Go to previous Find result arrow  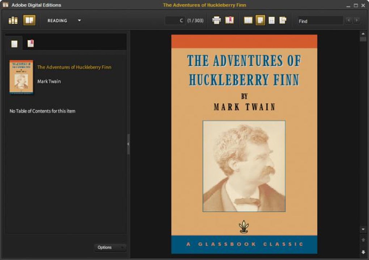pos(349,21)
